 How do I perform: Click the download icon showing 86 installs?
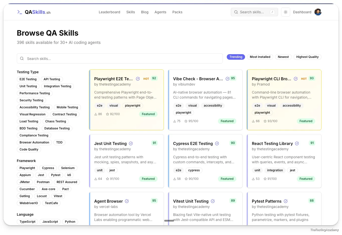96,114
